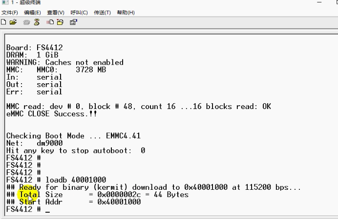Click the 'Checking Boot Mode ... EMMC4.41' line
Image resolution: width=338 pixels, height=219 pixels.
[x=73, y=136]
